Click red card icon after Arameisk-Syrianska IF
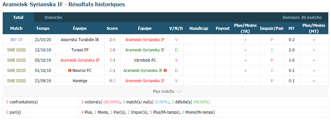Image resolution: width=331 pixels, height=120 pixels. tap(165, 71)
